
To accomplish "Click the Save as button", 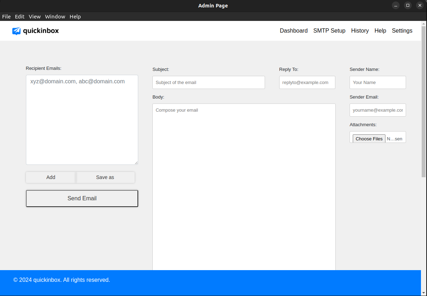I will [105, 177].
